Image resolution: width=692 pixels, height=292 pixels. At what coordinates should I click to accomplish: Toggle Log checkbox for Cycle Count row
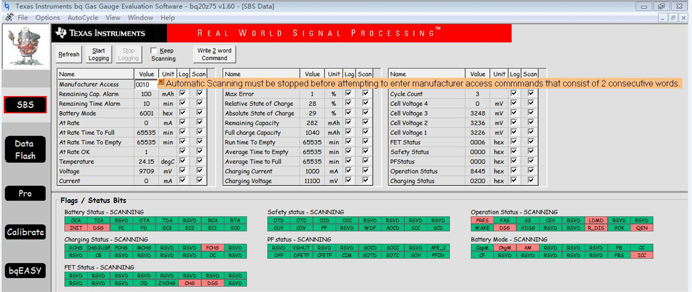tap(514, 94)
